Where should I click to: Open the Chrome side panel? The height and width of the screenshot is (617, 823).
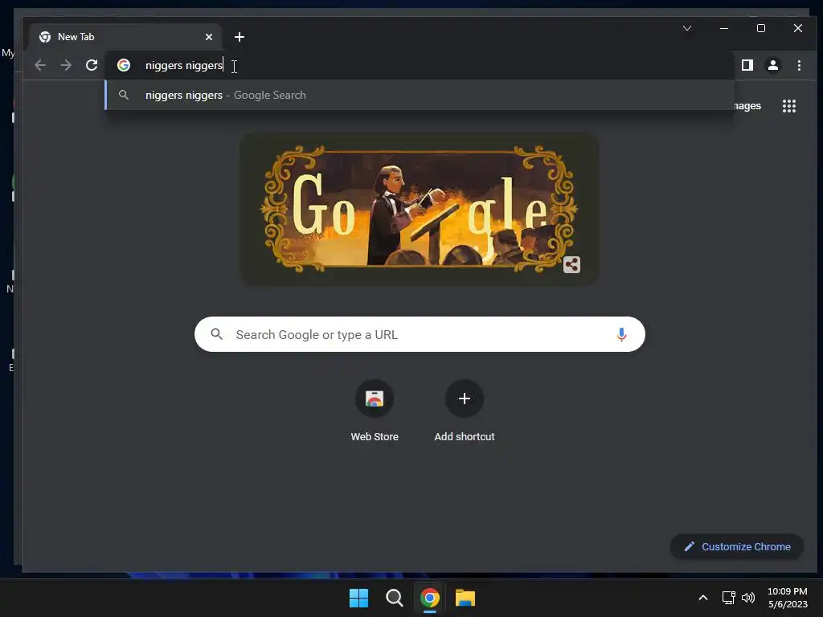click(747, 65)
